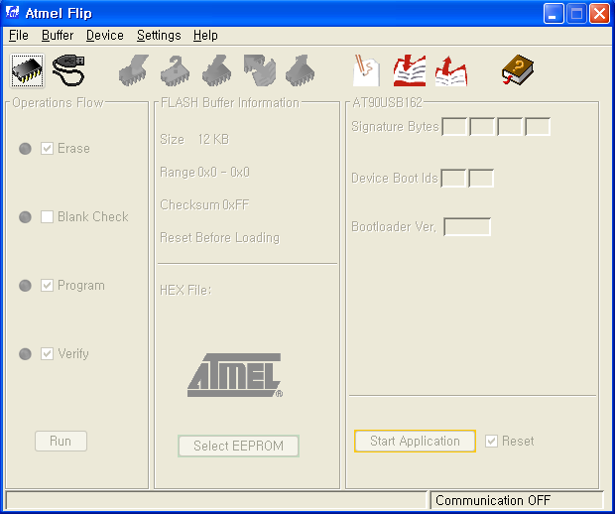Click the first Device Boot Ids field
615x514 pixels.
click(x=453, y=179)
